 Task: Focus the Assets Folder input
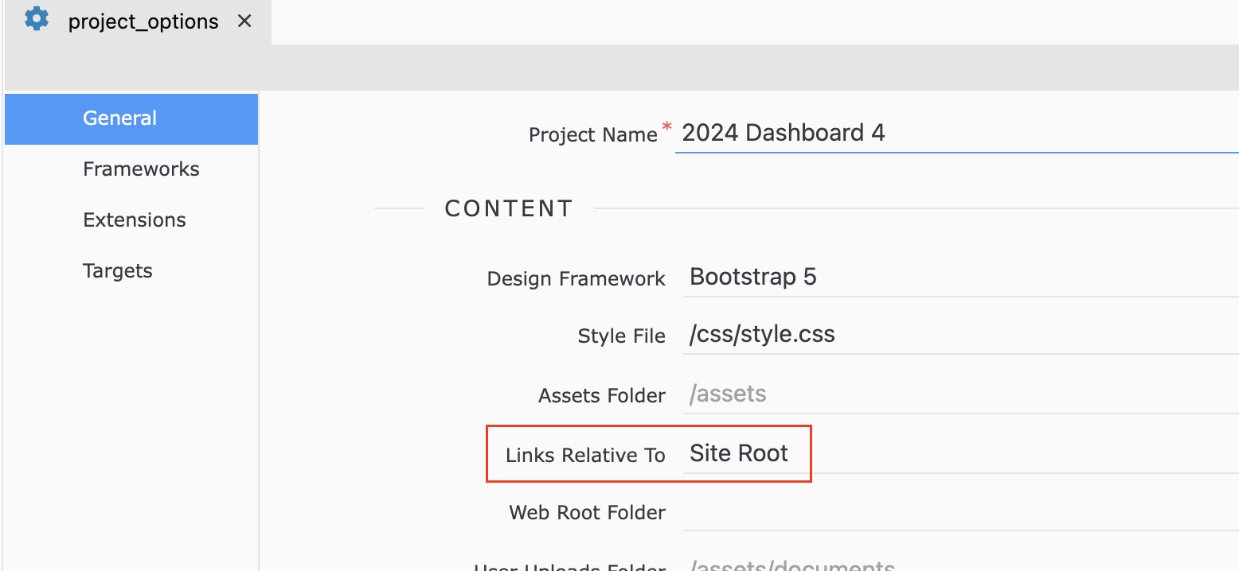point(956,394)
